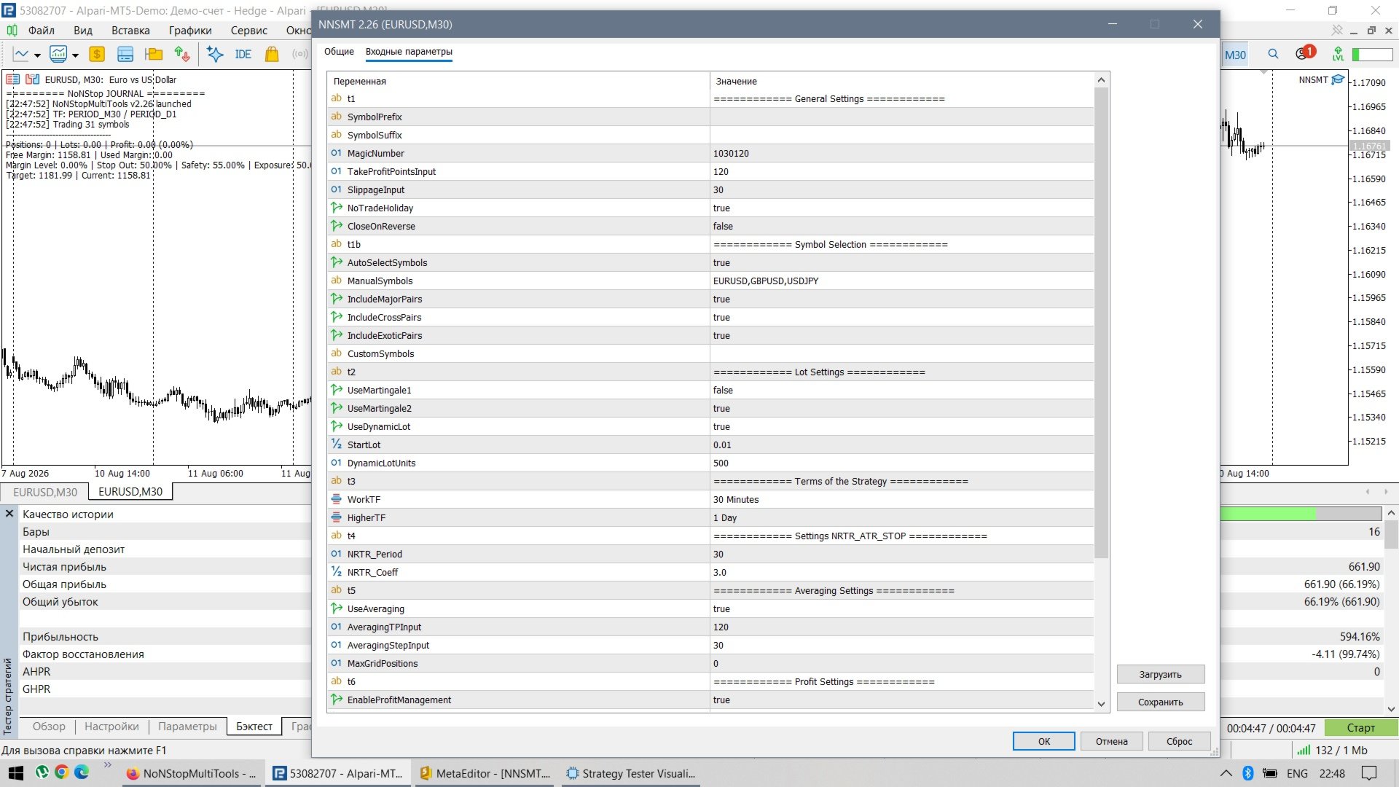Open the IDE MetaEditor icon
This screenshot has width=1399, height=787.
[x=243, y=55]
